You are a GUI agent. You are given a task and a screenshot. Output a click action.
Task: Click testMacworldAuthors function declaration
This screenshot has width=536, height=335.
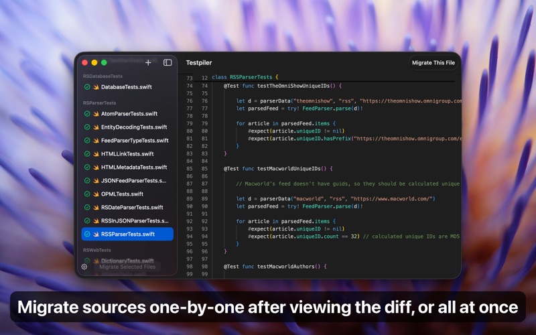tap(275, 266)
